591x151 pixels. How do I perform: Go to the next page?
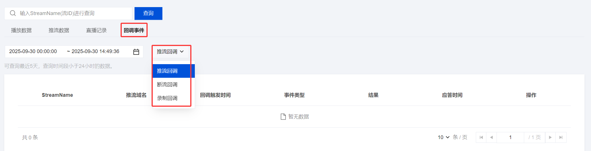tap(550, 137)
